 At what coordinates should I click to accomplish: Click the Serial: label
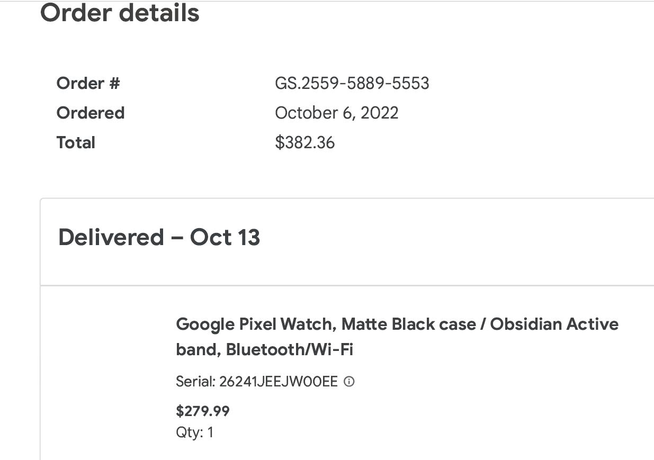195,381
